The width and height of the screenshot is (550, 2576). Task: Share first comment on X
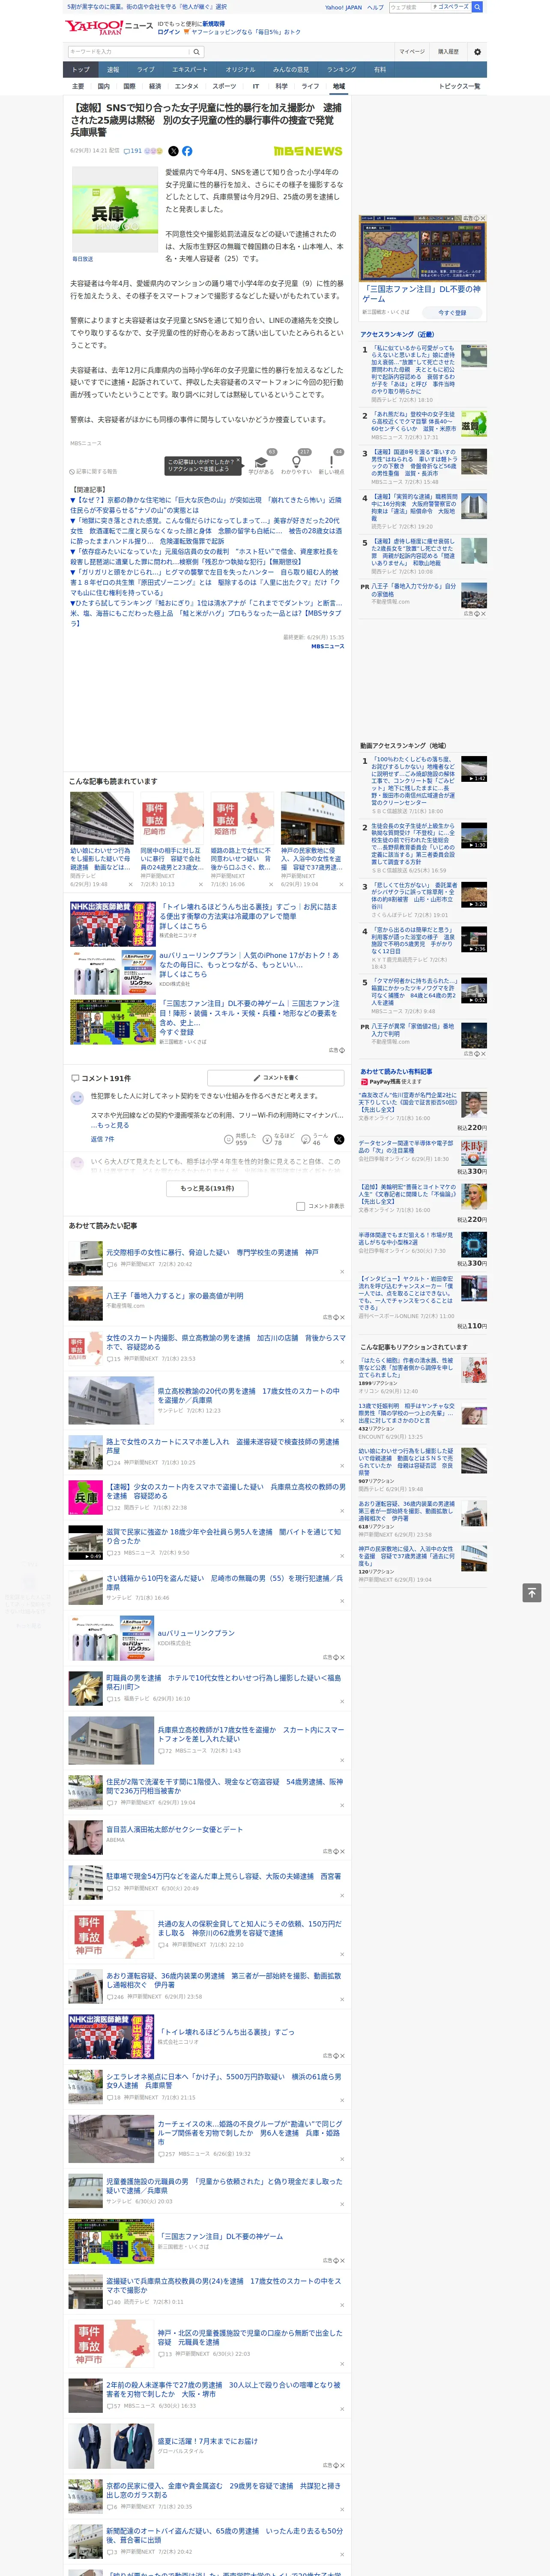click(338, 1140)
